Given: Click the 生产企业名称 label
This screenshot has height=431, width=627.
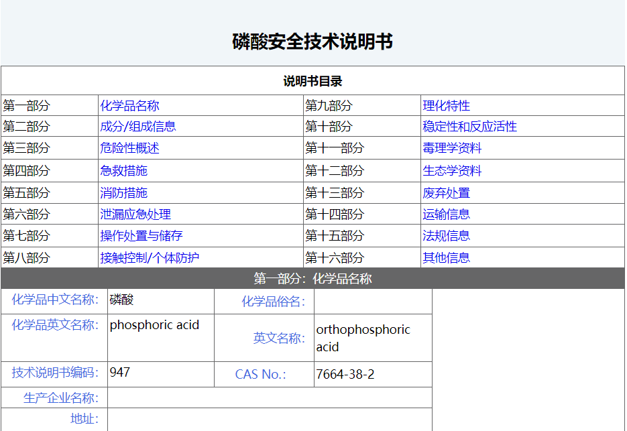Looking at the screenshot, I should pos(61,397).
